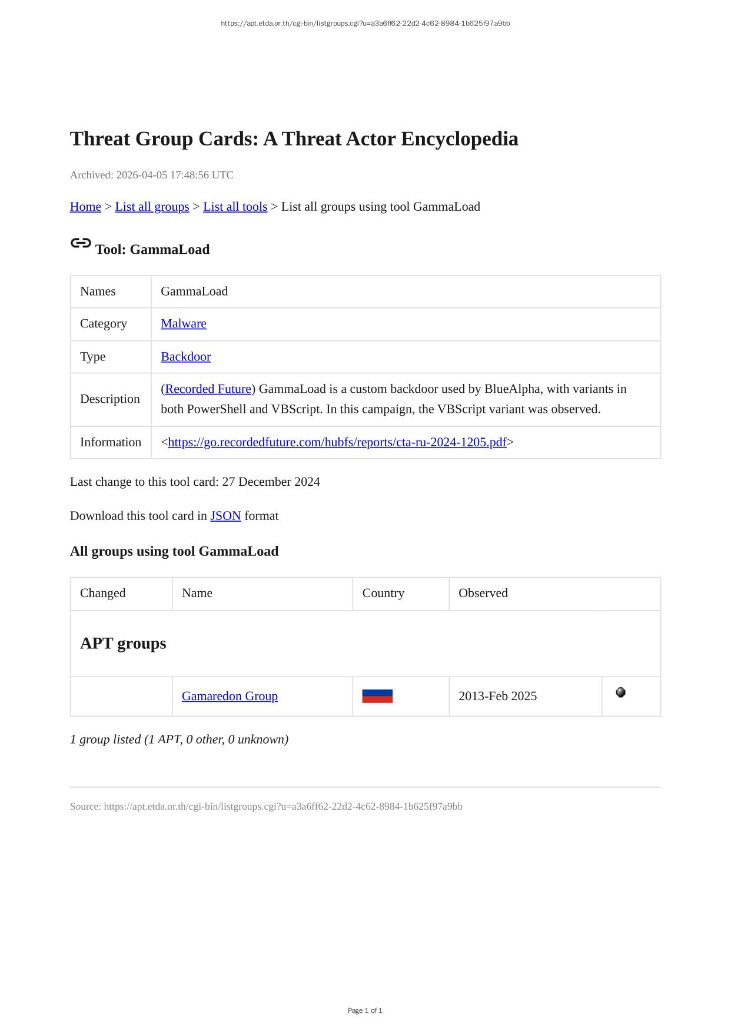Click the Country column header
The width and height of the screenshot is (731, 1034).
[383, 593]
